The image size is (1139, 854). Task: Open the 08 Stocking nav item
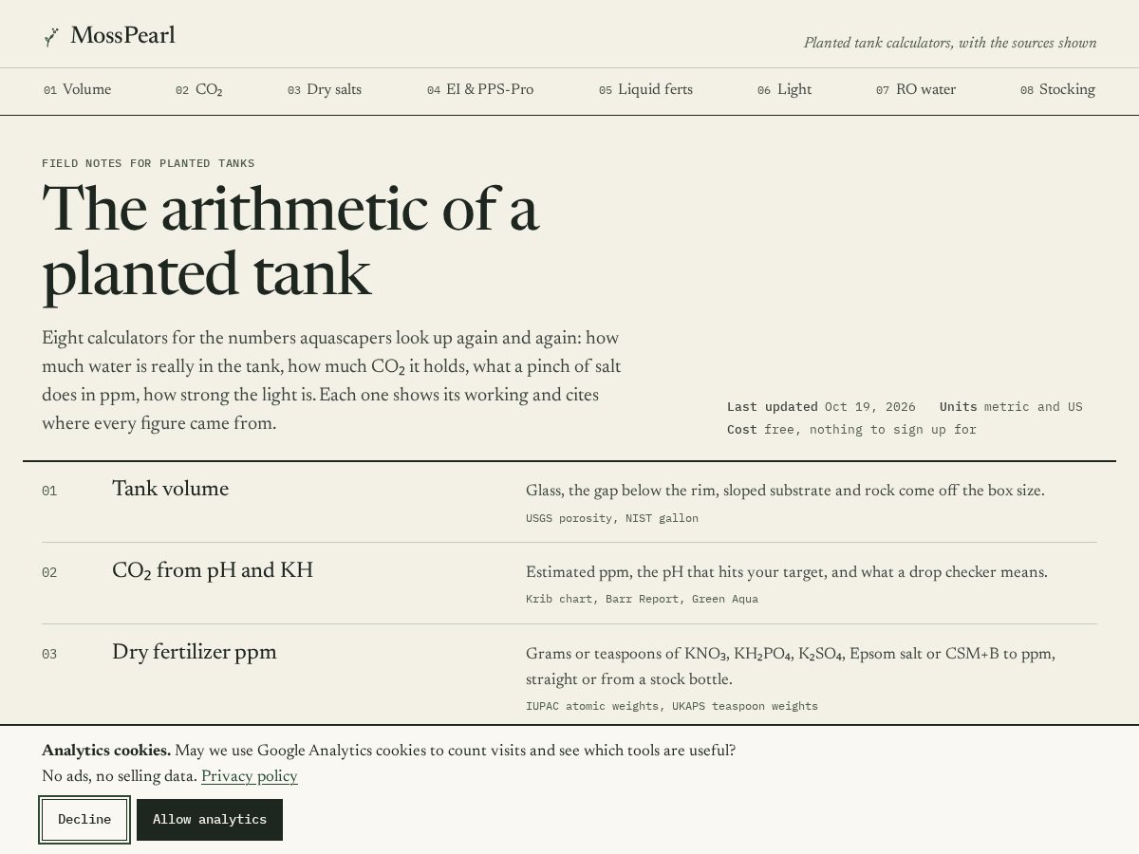[1057, 90]
